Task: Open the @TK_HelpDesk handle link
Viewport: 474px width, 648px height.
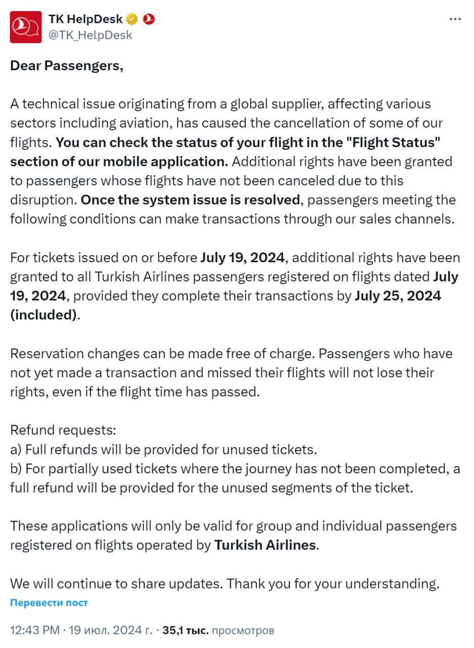Action: [x=90, y=35]
